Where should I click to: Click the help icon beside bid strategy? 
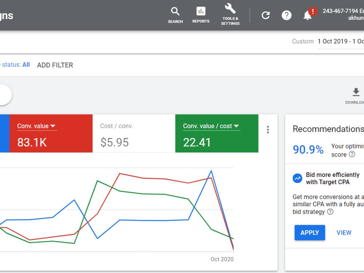(330, 211)
